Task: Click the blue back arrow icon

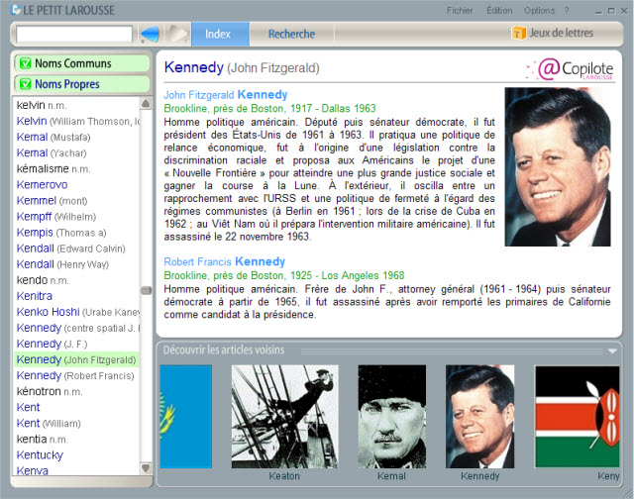Action: coord(150,35)
